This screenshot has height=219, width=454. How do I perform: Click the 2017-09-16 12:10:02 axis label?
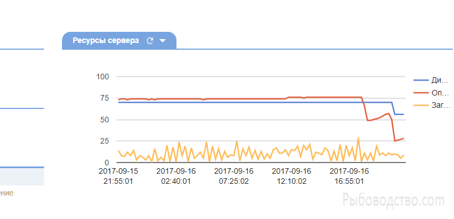pos(291,176)
